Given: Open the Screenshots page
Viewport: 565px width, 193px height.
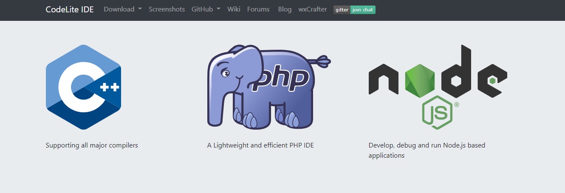Looking at the screenshot, I should point(167,9).
